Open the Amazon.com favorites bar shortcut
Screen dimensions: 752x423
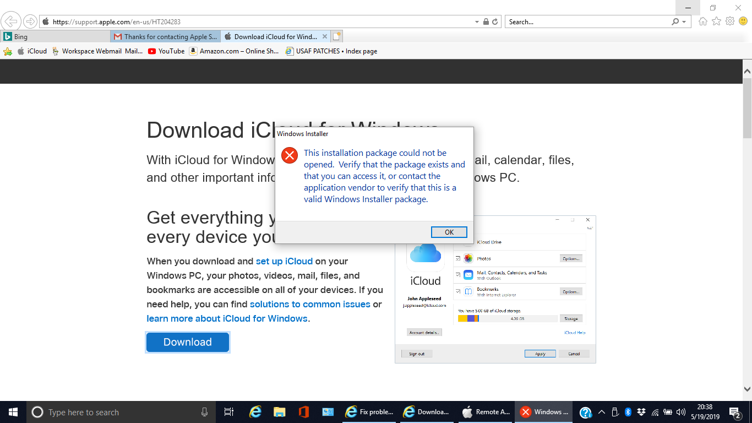coord(234,51)
